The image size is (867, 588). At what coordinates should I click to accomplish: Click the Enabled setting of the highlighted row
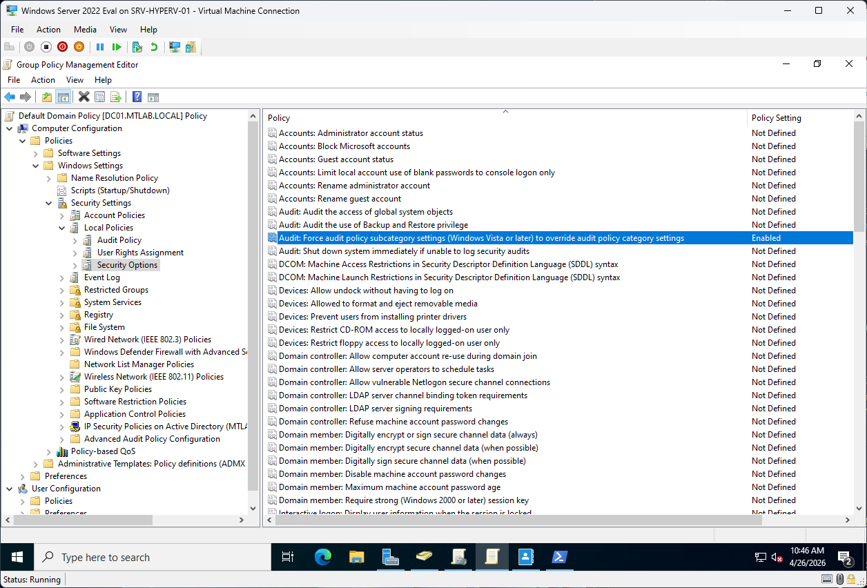click(766, 238)
